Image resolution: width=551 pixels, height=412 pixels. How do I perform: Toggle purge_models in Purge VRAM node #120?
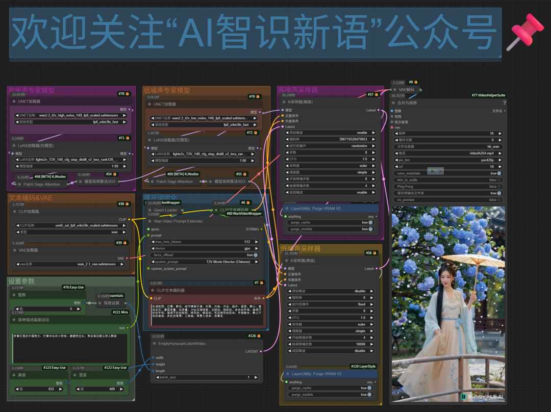click(x=369, y=395)
